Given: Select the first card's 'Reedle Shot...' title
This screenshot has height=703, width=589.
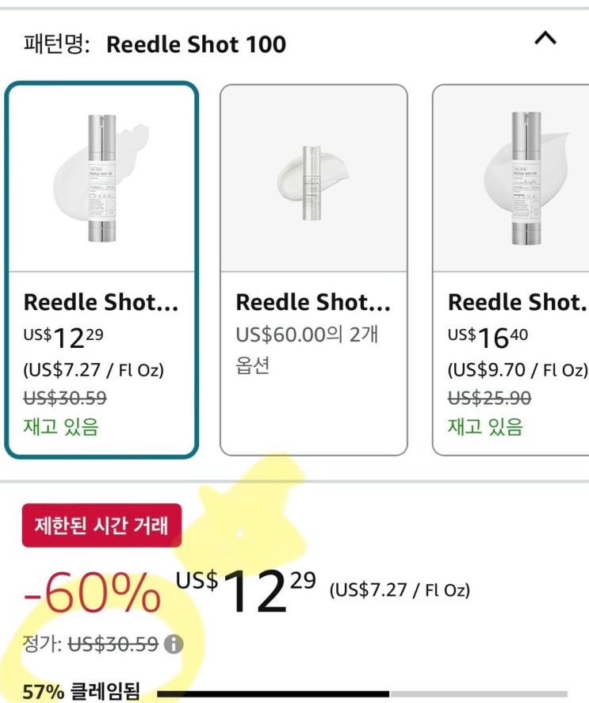Looking at the screenshot, I should click(x=101, y=302).
